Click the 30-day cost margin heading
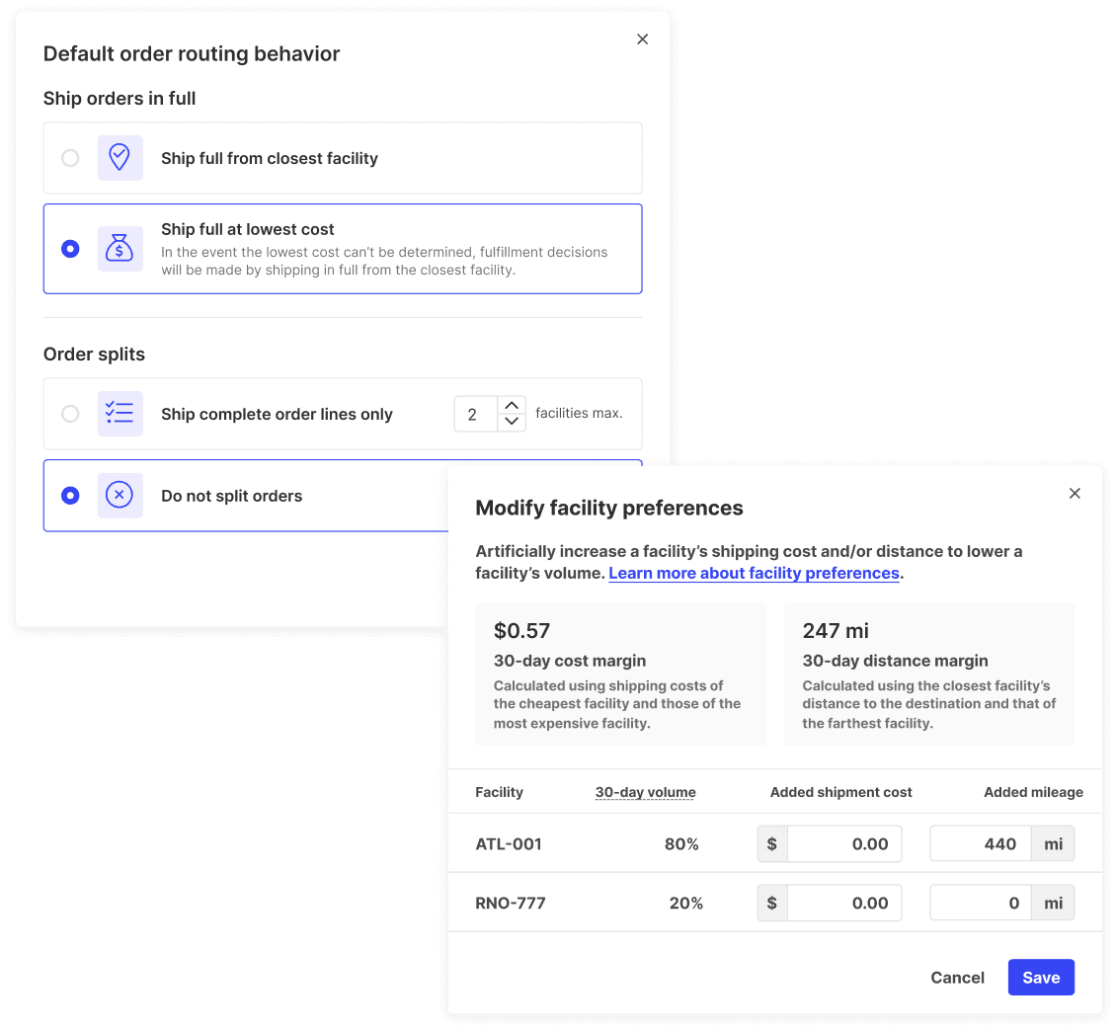The image size is (1116, 1031). [570, 661]
